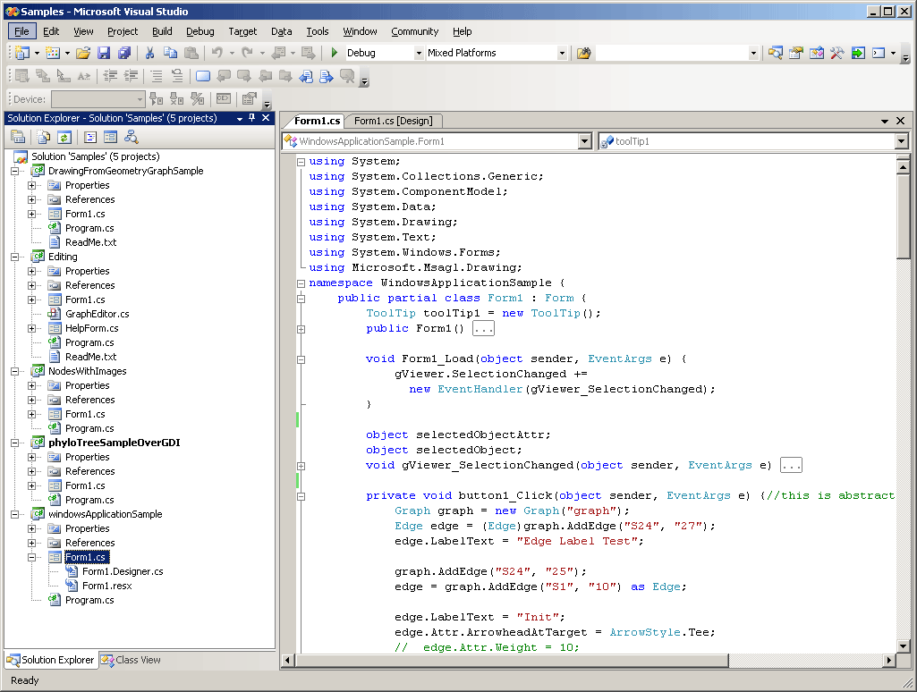Open the Toolbox hammer-and-wrench icon
Viewport: 917px width, 692px height.
point(836,53)
